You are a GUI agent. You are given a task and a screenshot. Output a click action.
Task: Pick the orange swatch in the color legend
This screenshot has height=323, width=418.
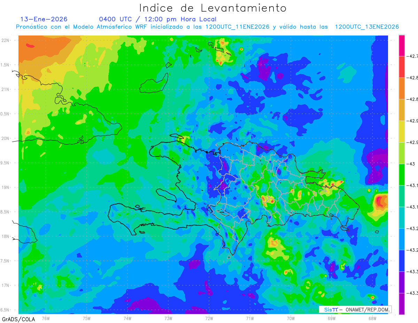pyautogui.click(x=402, y=88)
